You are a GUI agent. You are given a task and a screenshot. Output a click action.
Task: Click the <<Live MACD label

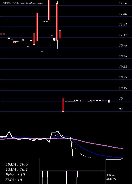(111, 177)
